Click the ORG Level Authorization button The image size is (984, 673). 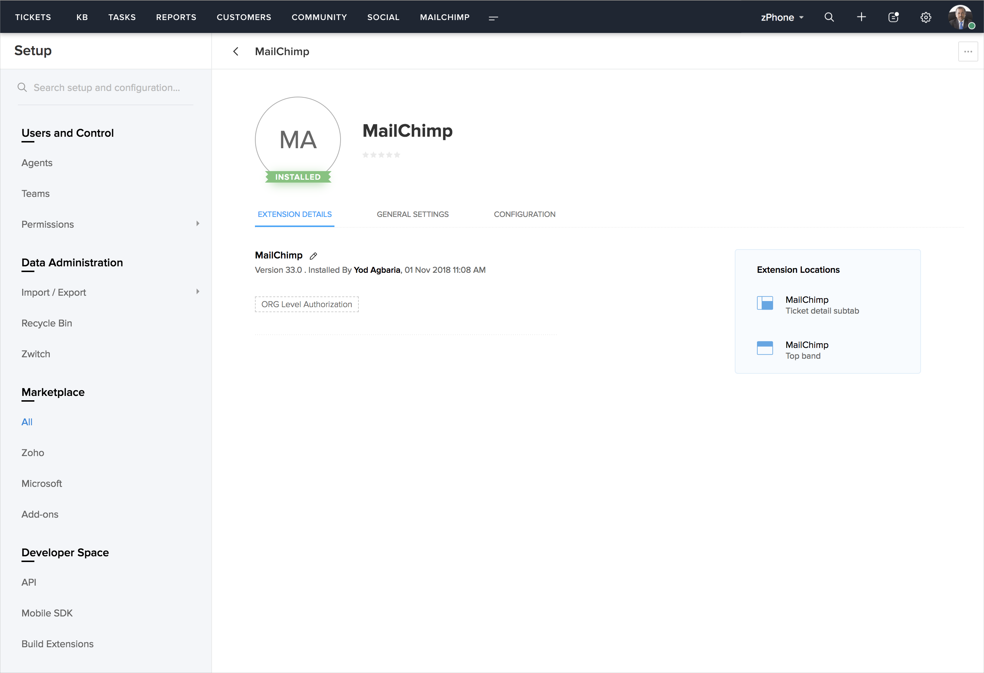coord(307,304)
